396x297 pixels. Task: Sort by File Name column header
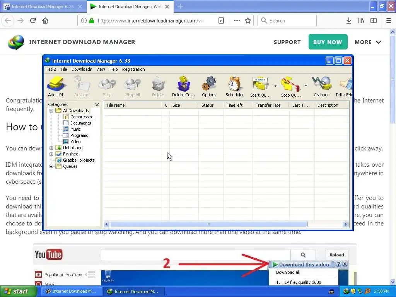(132, 105)
